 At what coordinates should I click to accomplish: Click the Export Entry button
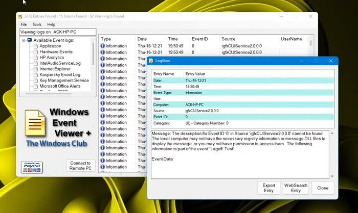[x=268, y=188]
